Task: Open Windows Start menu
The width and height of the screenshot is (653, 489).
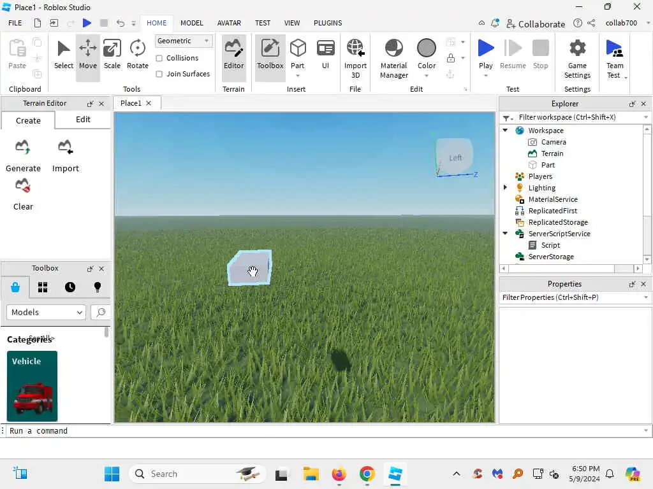Action: (112, 474)
